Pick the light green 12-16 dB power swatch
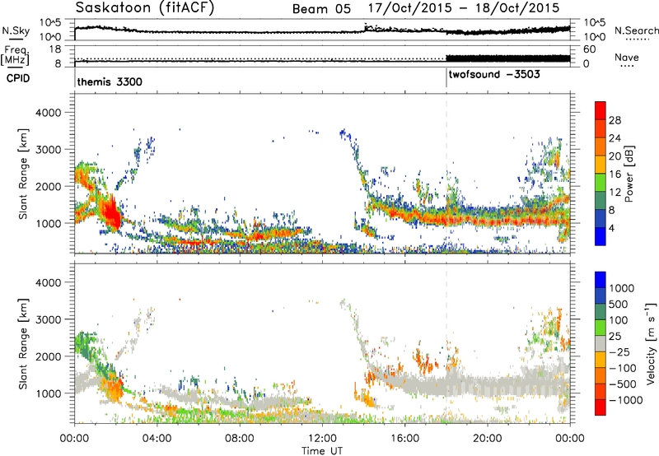The height and width of the screenshot is (456, 659). tap(601, 183)
